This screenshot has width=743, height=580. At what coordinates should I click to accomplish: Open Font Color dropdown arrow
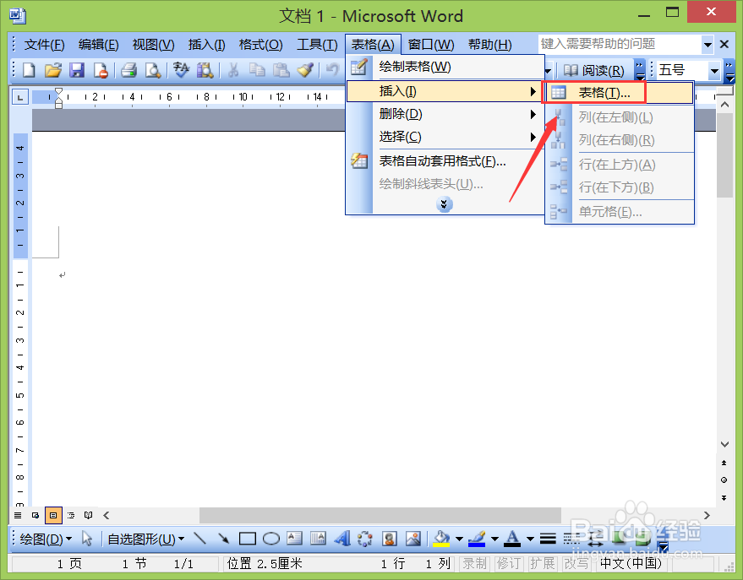click(x=530, y=539)
